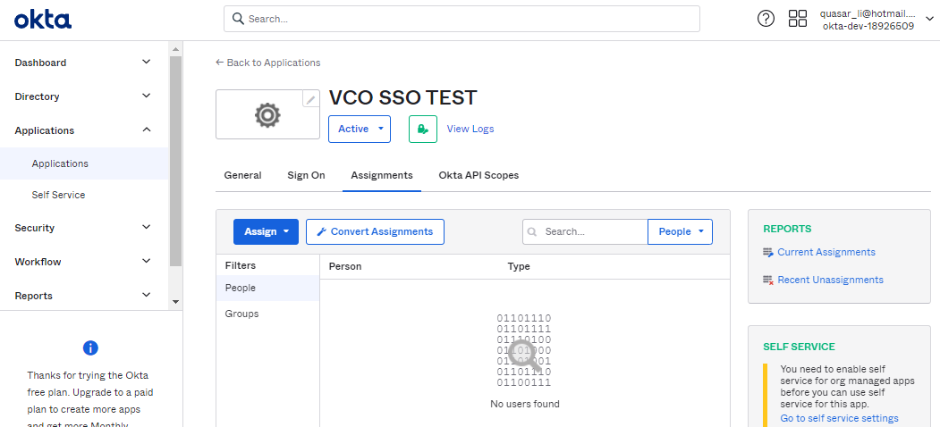Open the Assign dropdown button
The height and width of the screenshot is (427, 940).
click(x=266, y=231)
